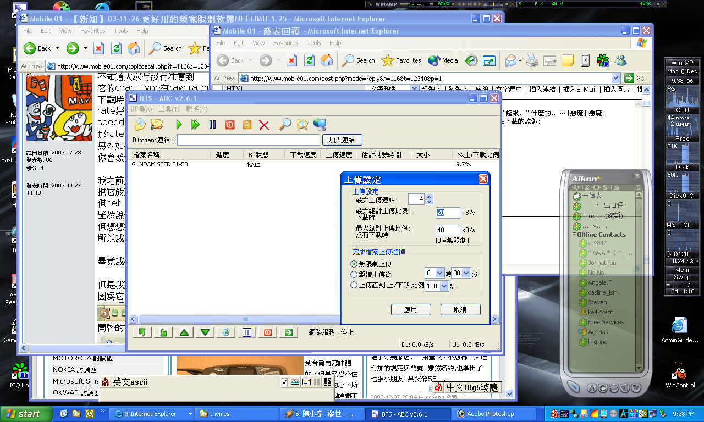Expand the Internet Explorer taskbar group
Viewport: 704px width, 422px height.
(x=190, y=414)
